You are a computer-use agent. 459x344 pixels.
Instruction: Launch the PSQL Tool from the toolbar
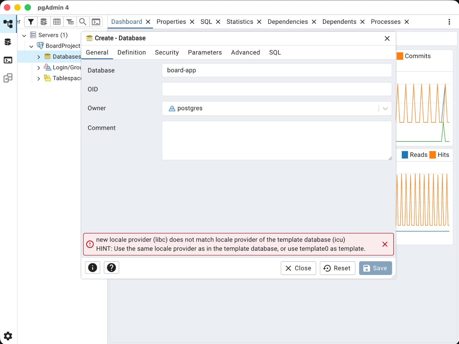coord(96,22)
